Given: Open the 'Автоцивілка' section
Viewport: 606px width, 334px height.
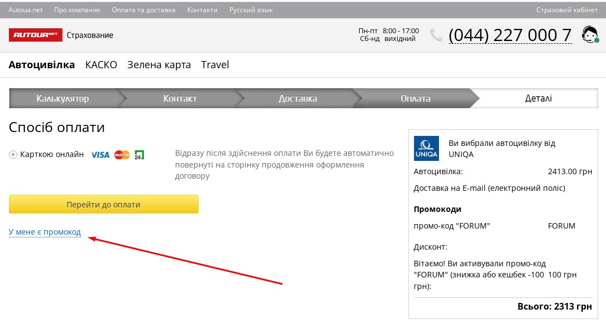Looking at the screenshot, I should point(42,65).
